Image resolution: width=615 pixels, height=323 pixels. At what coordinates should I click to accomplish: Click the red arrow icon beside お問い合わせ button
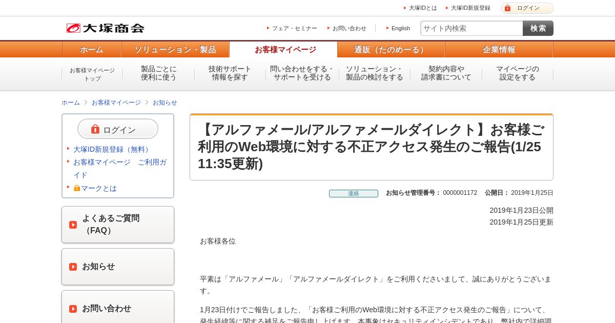click(x=73, y=309)
